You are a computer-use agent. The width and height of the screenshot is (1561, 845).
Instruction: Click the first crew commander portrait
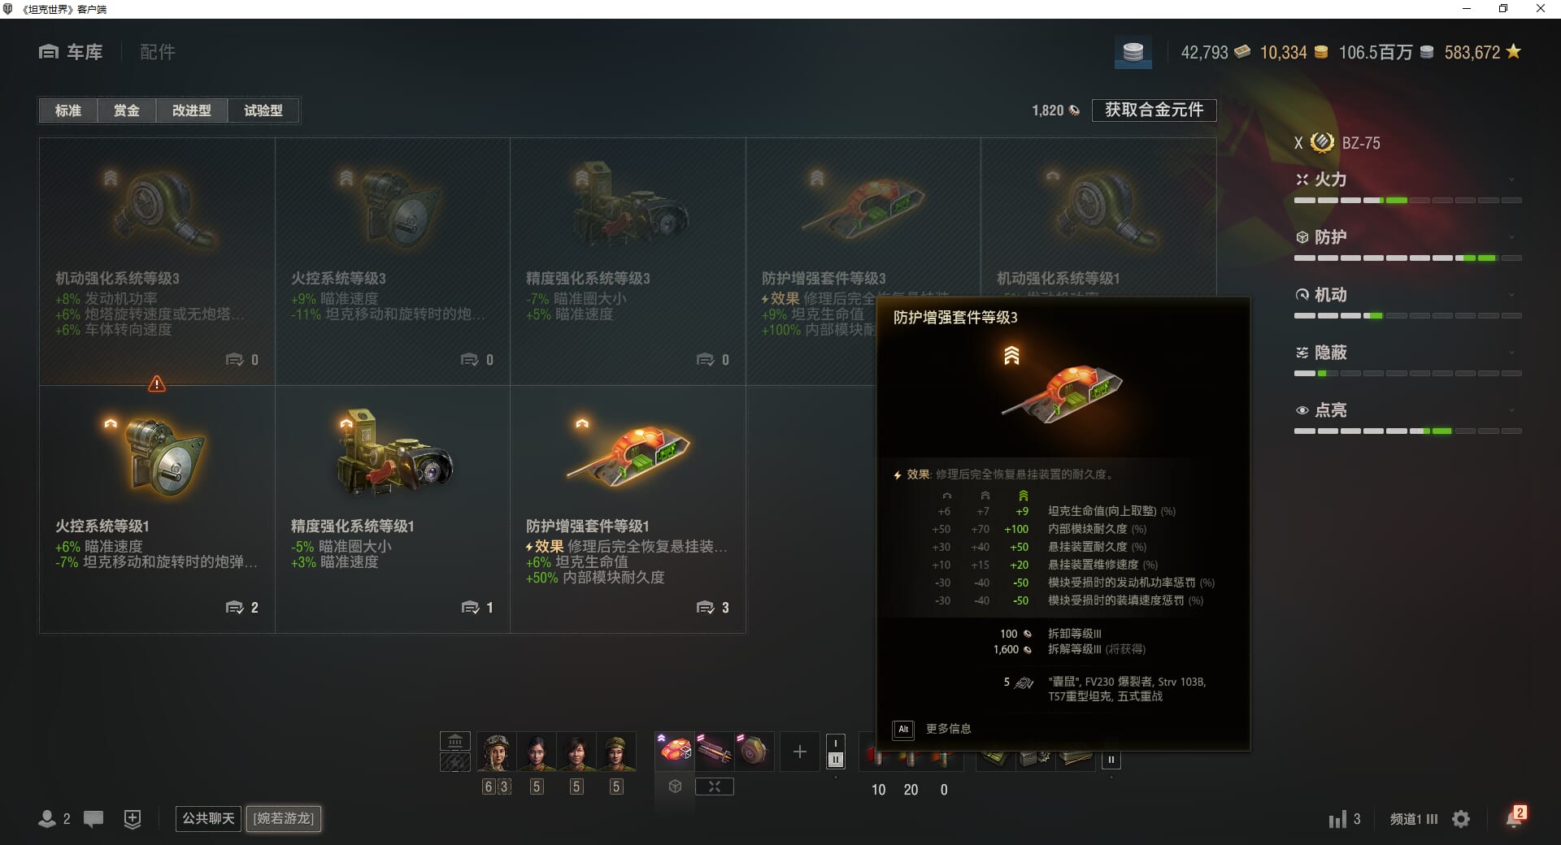(x=496, y=752)
